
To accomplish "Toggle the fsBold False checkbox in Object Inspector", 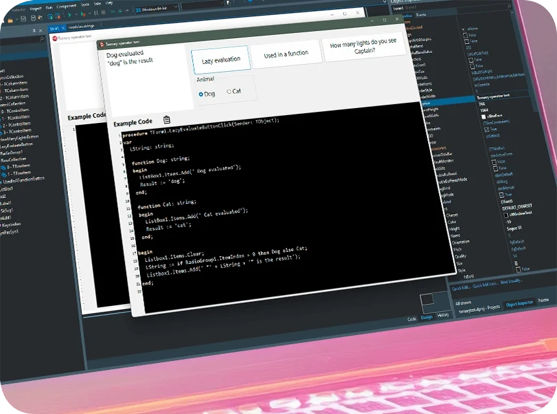I will (x=517, y=268).
